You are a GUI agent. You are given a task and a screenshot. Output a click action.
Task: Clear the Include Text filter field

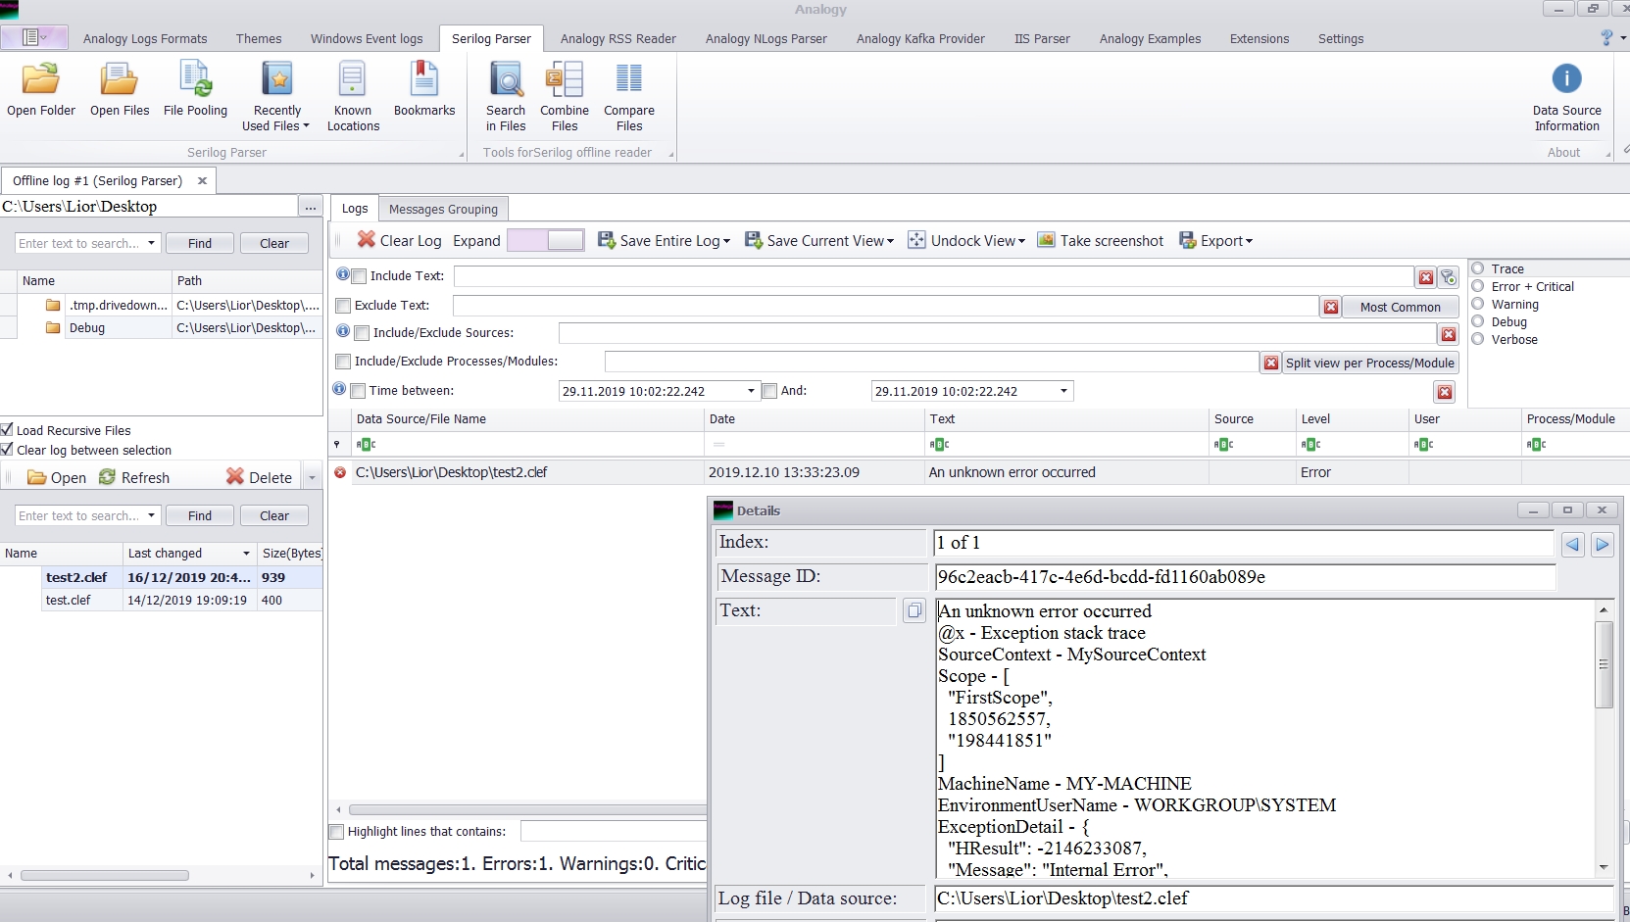coord(1426,277)
